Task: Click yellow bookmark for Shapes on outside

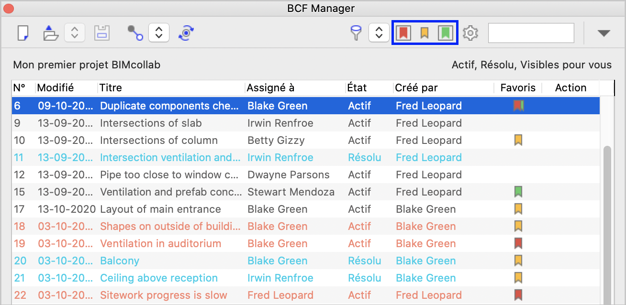Action: pos(518,226)
